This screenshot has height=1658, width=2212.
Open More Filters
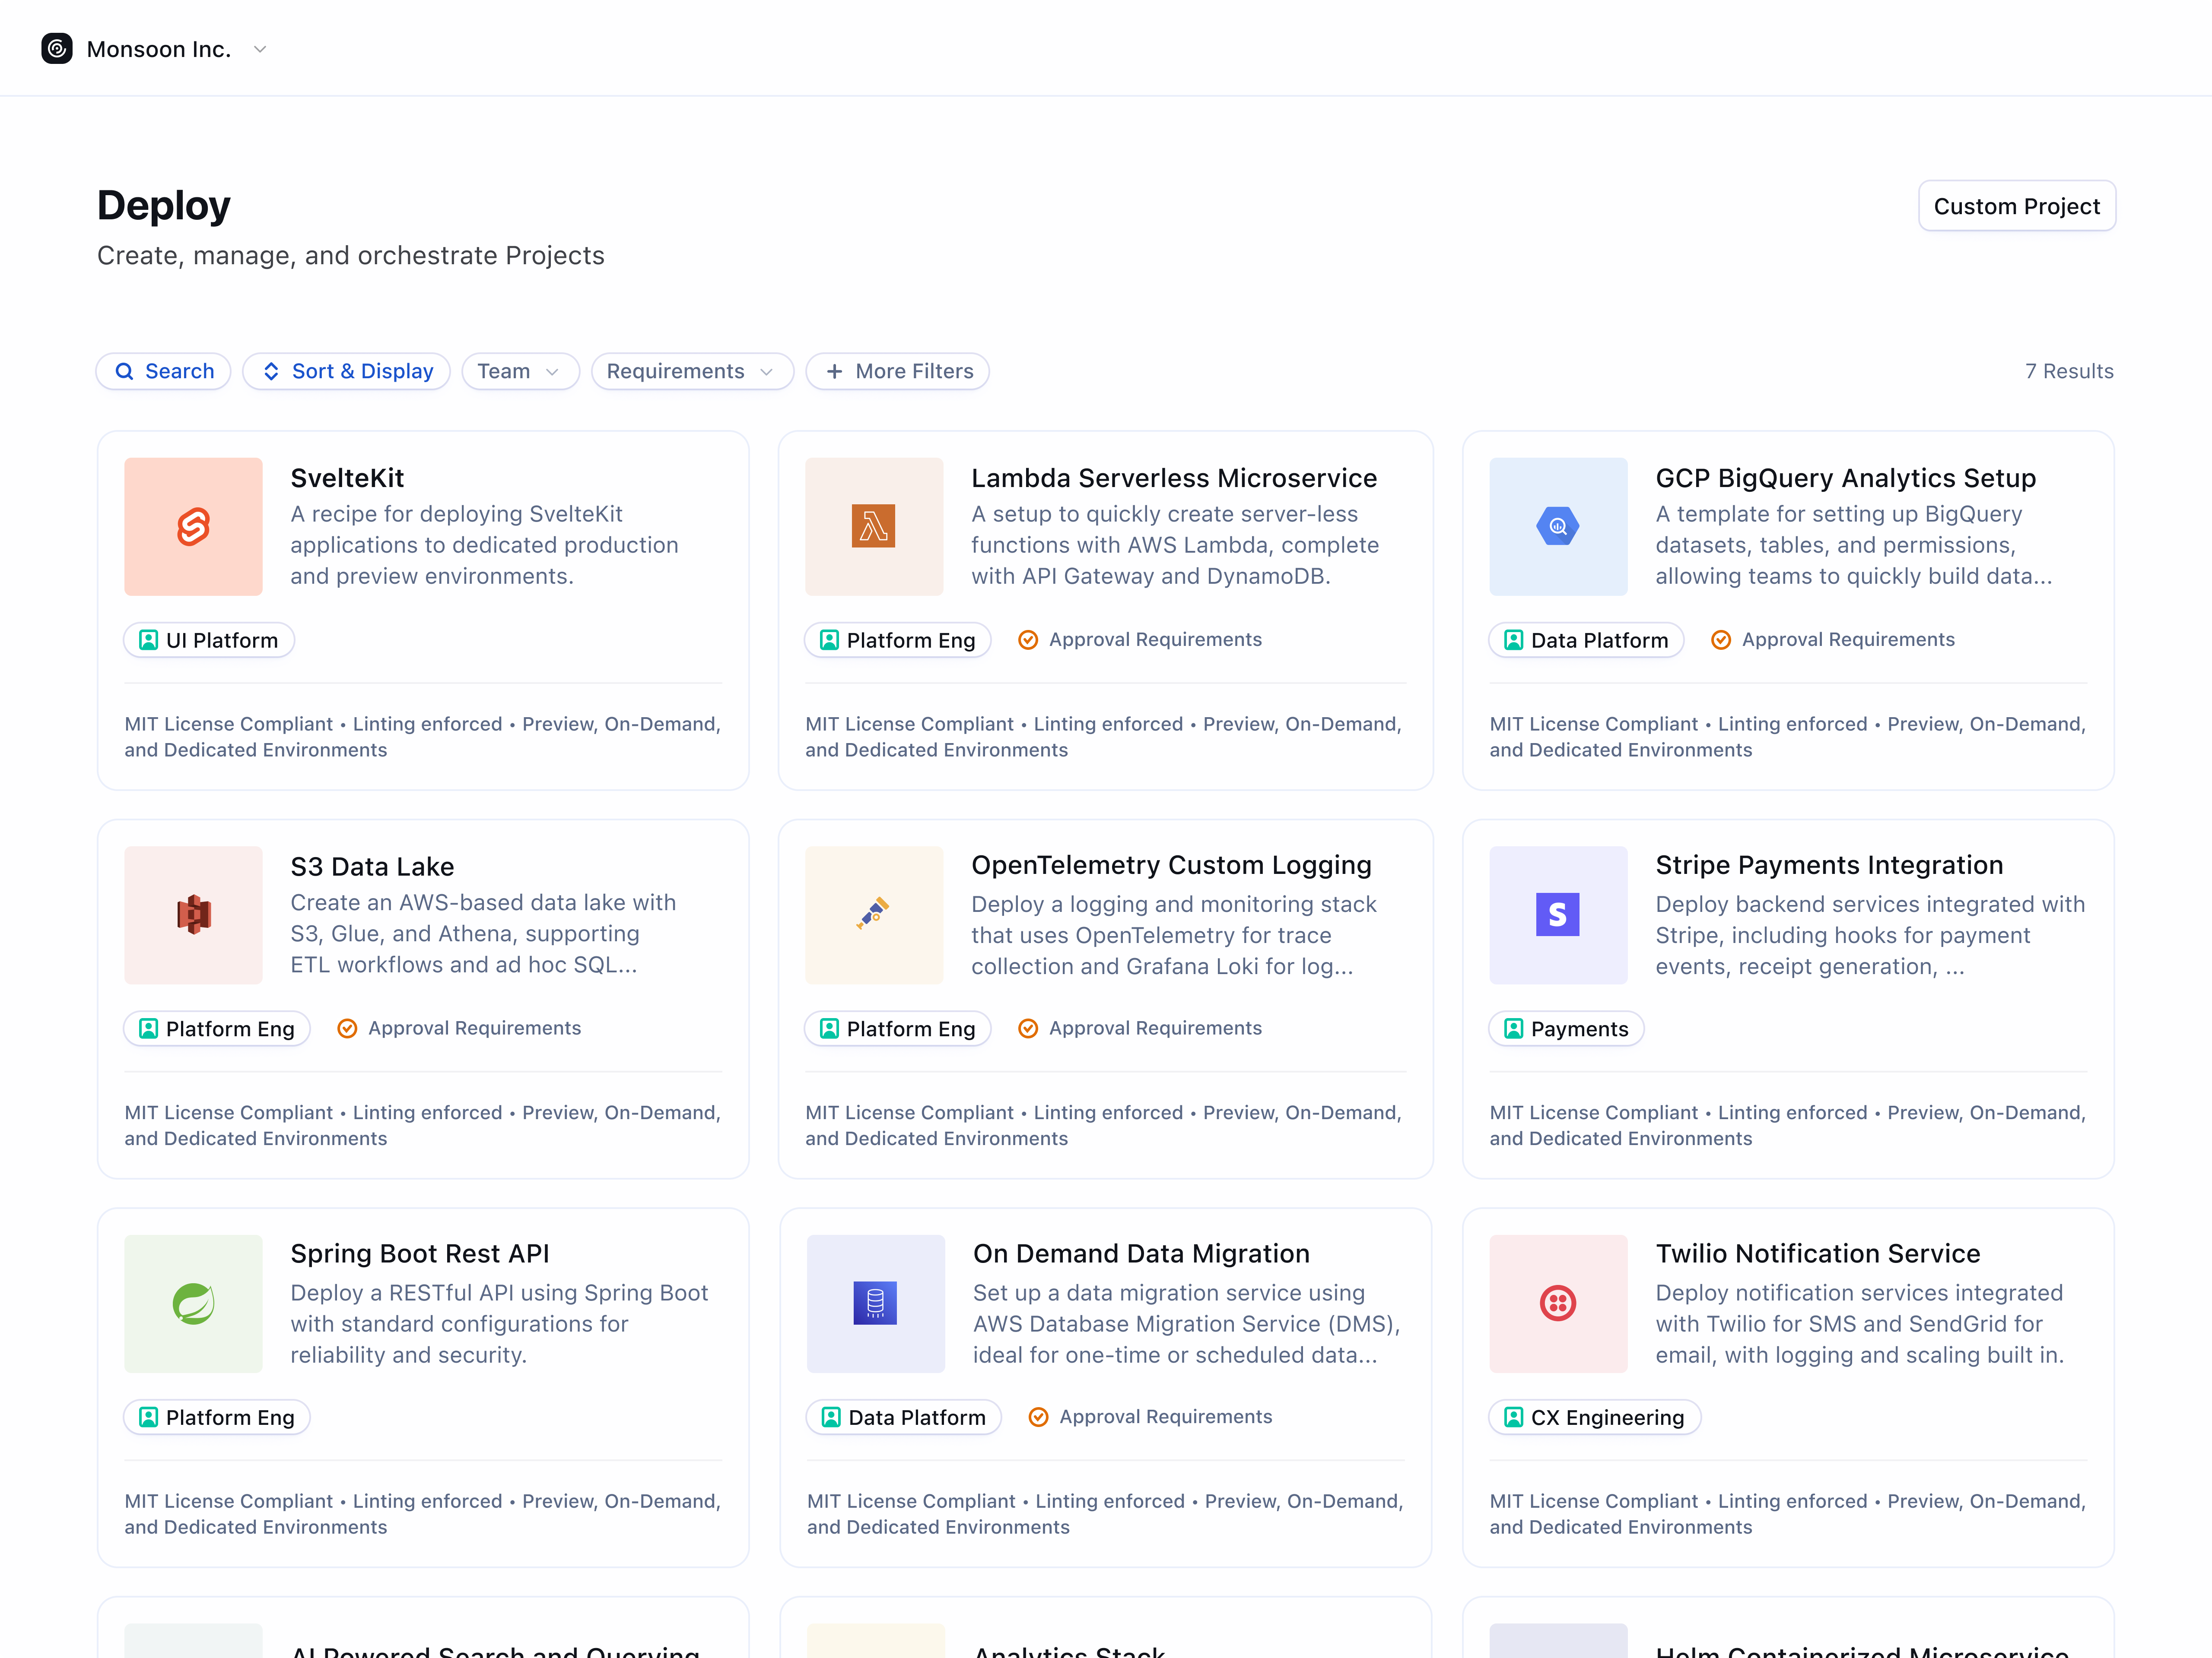tap(896, 371)
